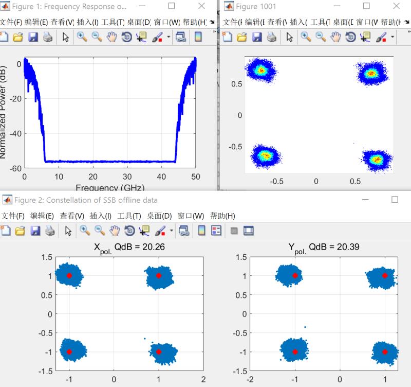411x387 pixels.
Task: Toggle the Insert Legend button in Figure 2
Action: [216, 231]
